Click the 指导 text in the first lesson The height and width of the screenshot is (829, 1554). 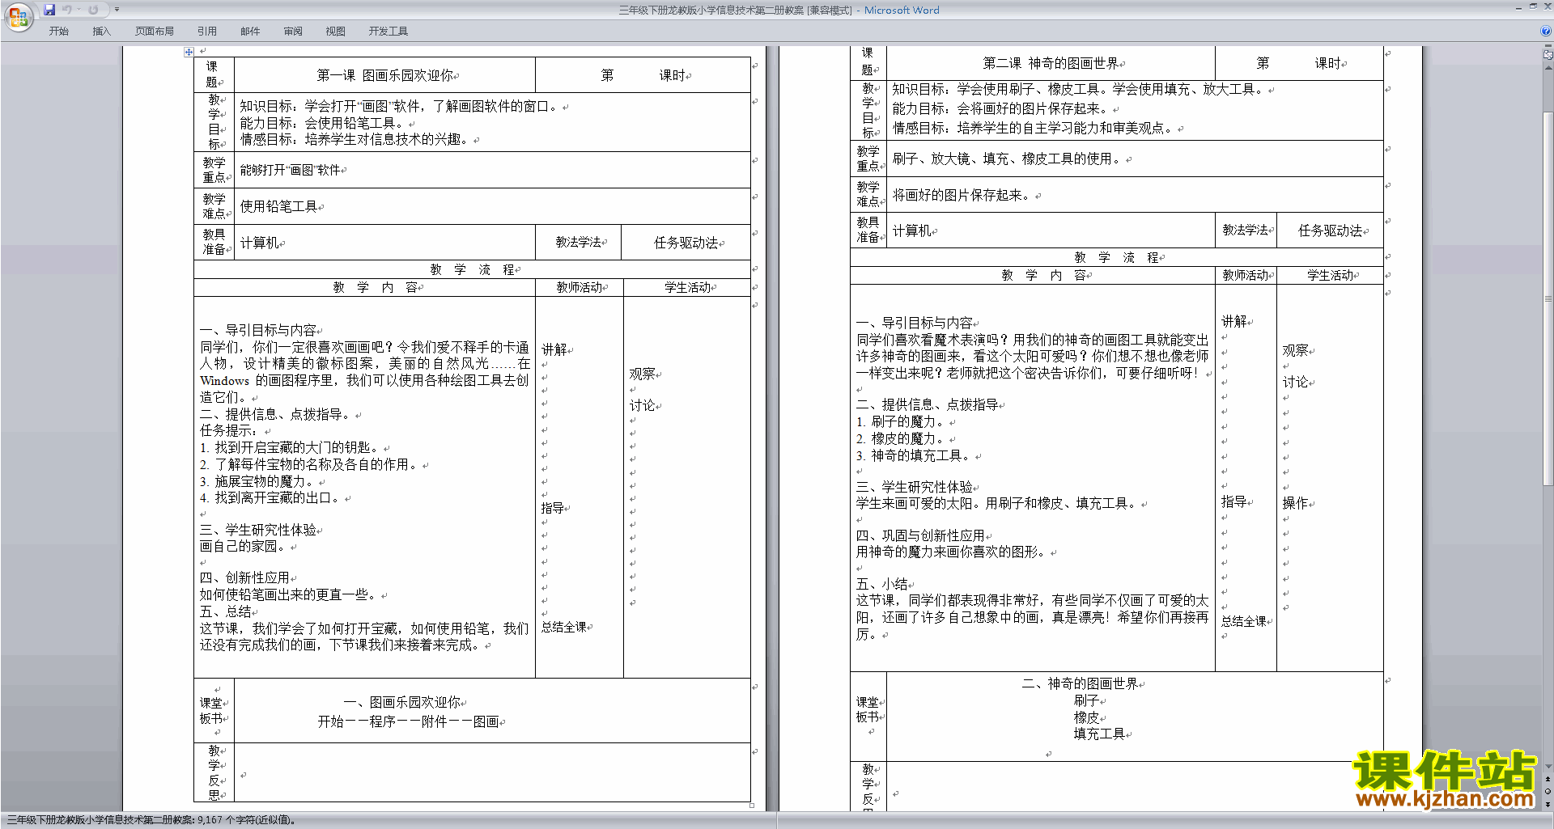click(x=553, y=508)
